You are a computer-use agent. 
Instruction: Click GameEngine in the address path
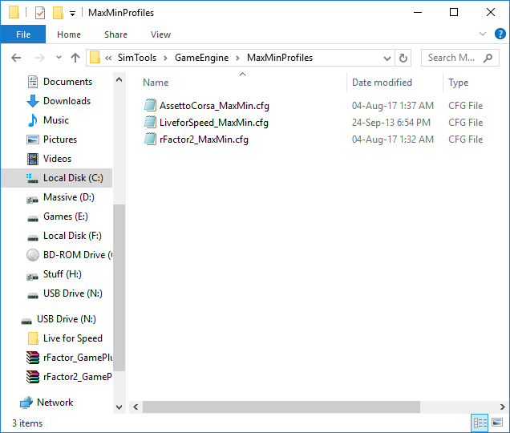201,58
